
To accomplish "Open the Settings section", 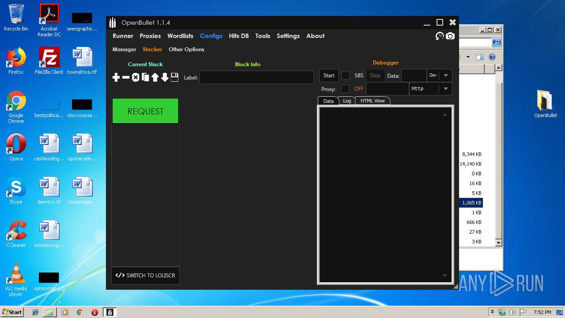I will [x=288, y=36].
